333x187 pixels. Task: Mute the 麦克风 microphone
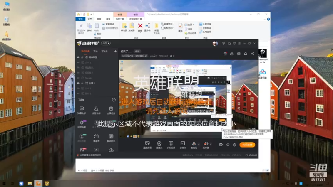(194, 145)
